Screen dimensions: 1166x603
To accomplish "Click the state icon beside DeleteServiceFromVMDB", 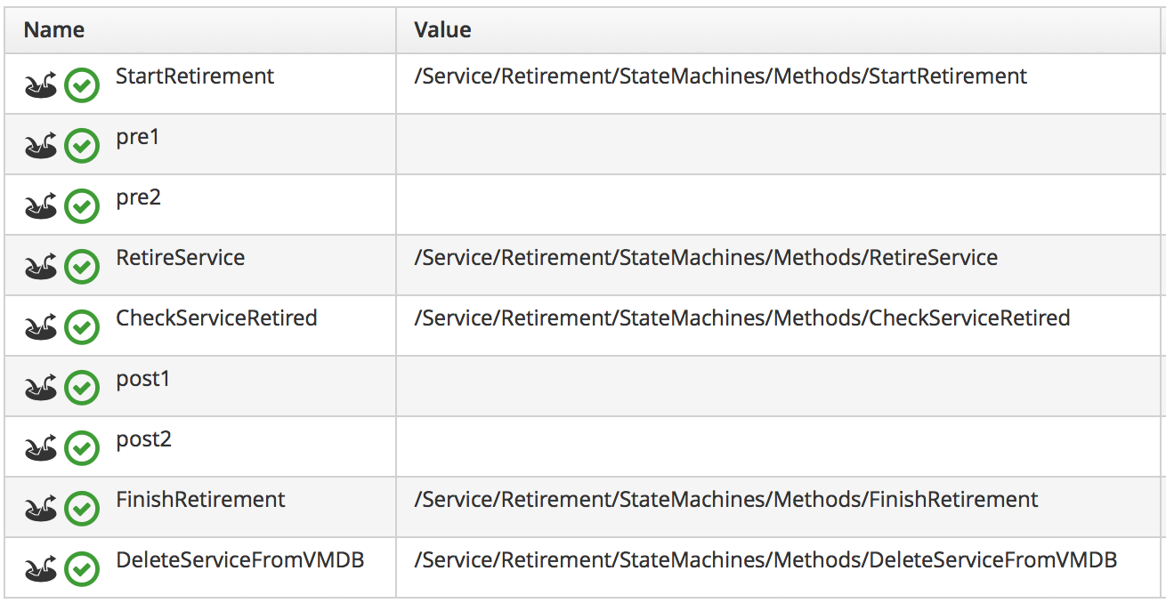I will [40, 569].
